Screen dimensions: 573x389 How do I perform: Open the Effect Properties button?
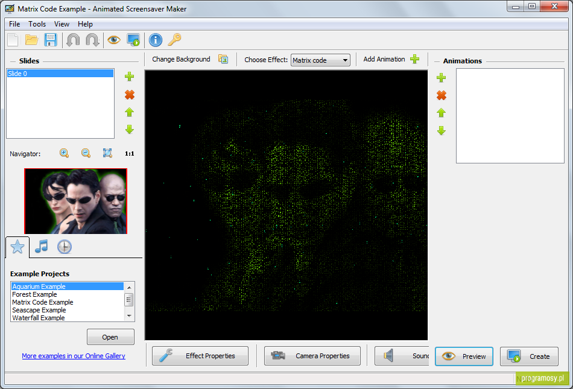pyautogui.click(x=200, y=356)
